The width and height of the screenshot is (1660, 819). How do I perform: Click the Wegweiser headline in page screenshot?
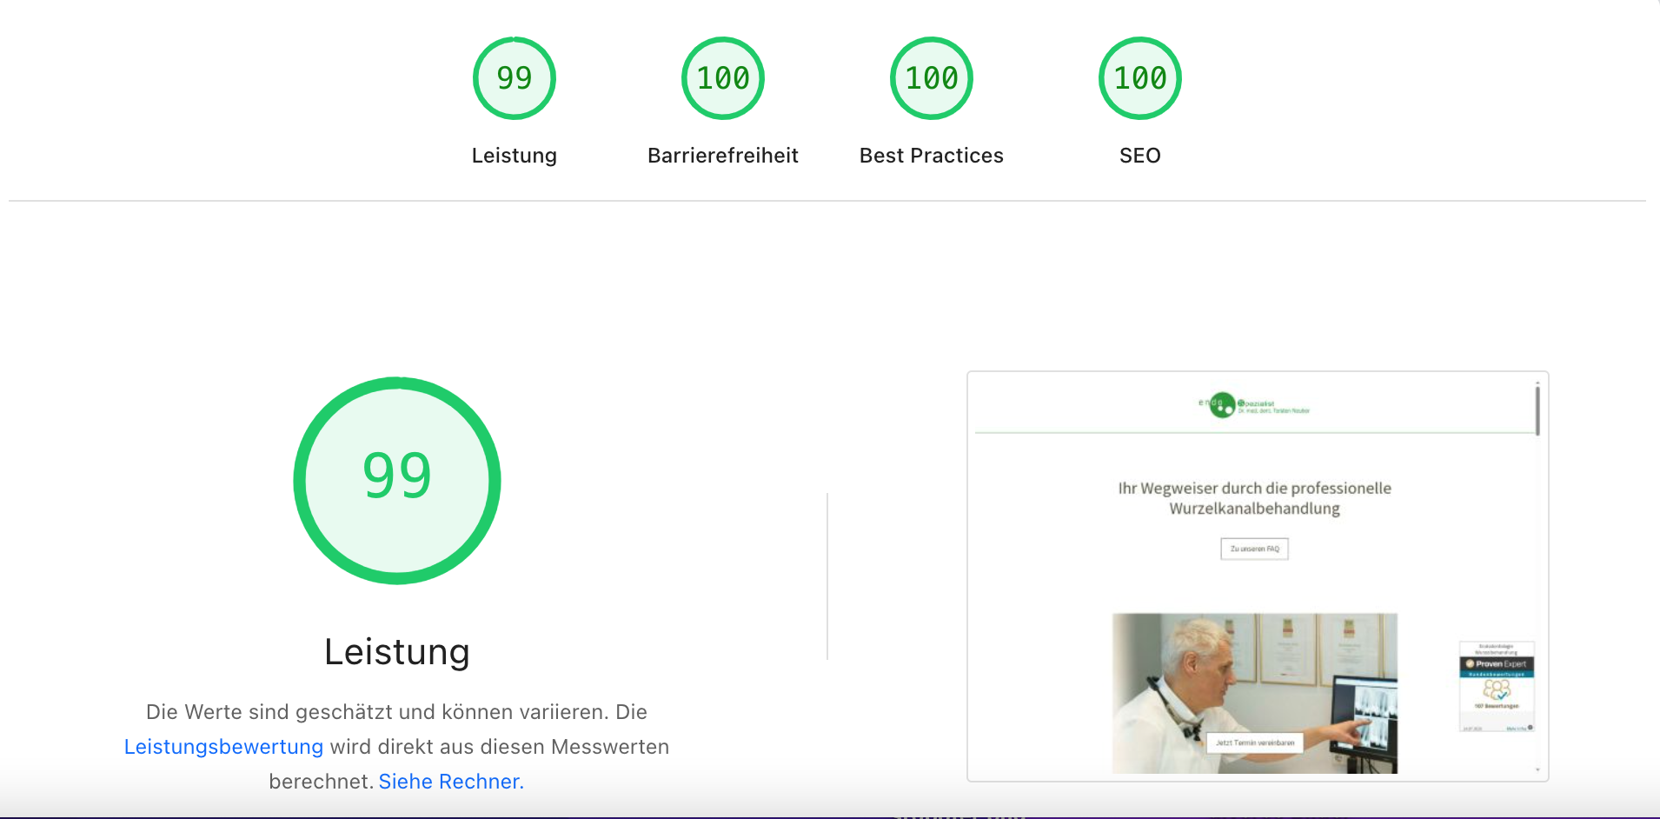point(1254,498)
